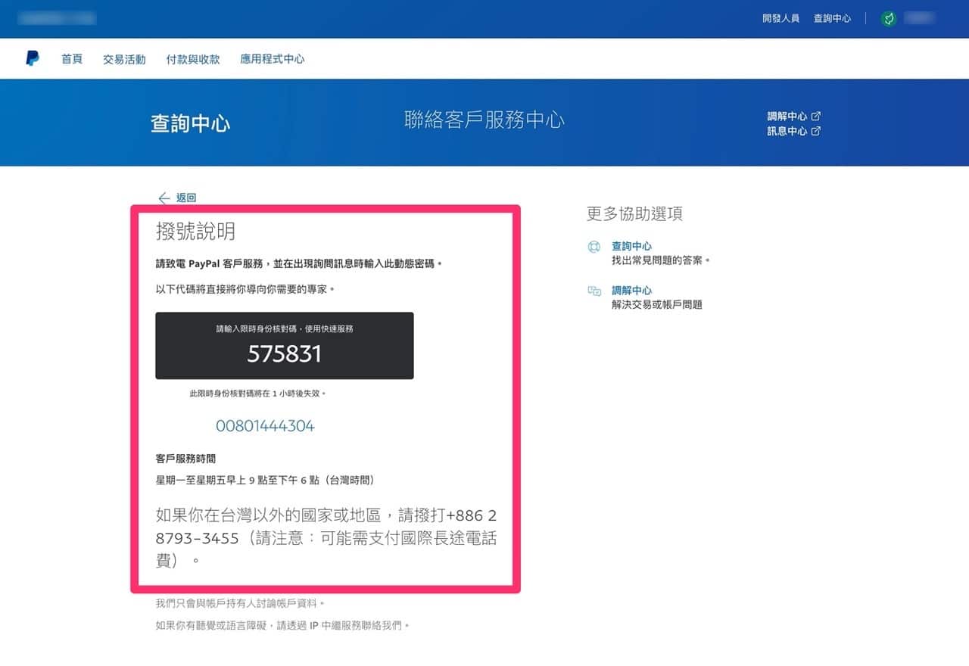This screenshot has width=969, height=666.
Task: Click the green profile avatar icon
Action: (889, 18)
